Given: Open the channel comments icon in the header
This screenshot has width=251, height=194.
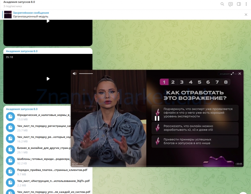Looking at the screenshot, I should coord(231,4).
